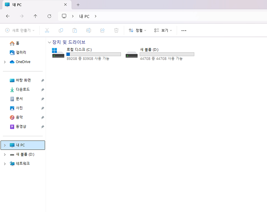Open the 다운로드 folder in sidebar
Screen dimensions: 267x212
[x=23, y=90]
